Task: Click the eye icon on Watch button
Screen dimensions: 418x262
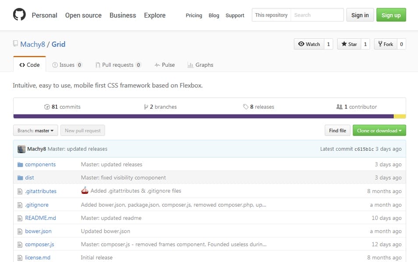Action: point(301,44)
